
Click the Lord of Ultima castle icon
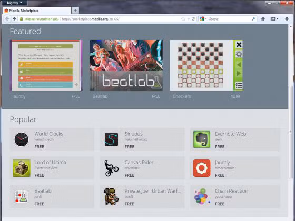[x=22, y=168]
